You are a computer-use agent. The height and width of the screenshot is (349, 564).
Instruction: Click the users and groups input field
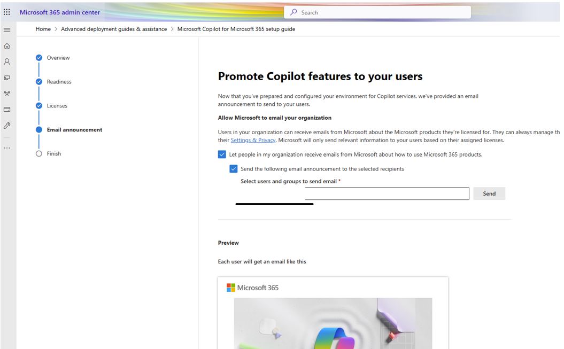(x=387, y=193)
